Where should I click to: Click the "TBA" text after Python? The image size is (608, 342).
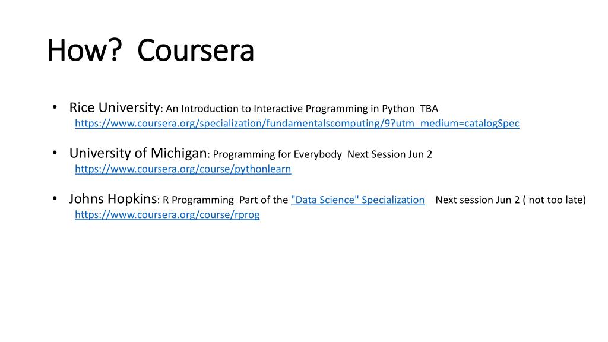(x=429, y=109)
